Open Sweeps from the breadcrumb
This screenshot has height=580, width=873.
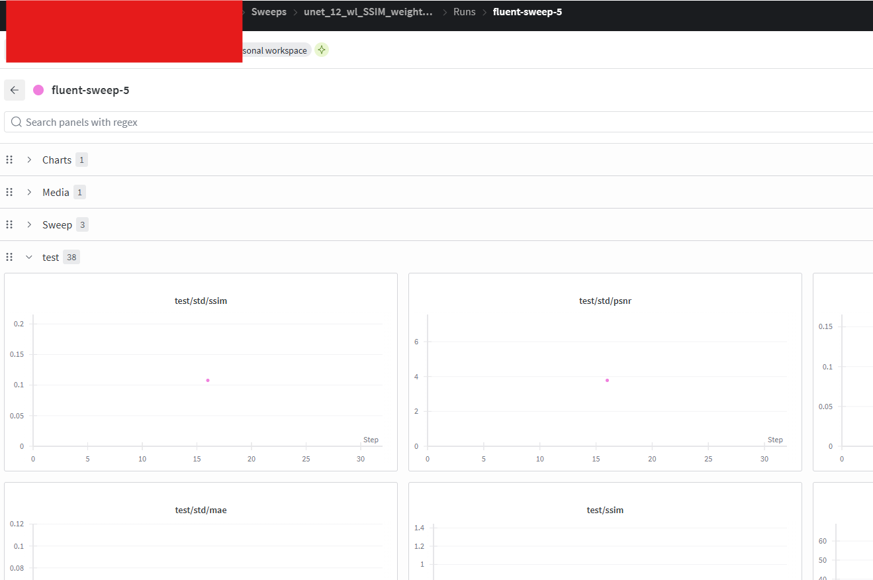(x=268, y=11)
